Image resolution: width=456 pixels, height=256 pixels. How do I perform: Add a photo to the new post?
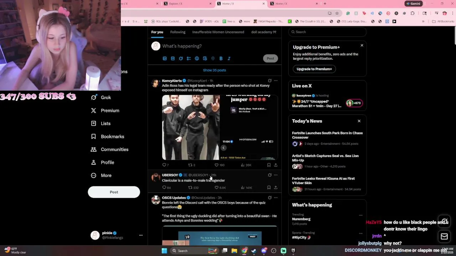[165, 58]
